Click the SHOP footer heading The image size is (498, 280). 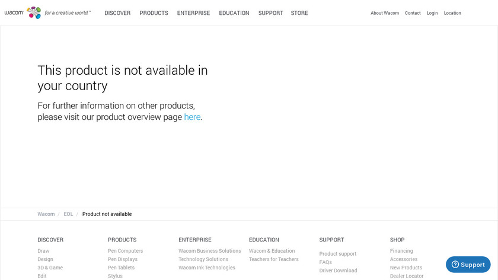coord(397,240)
